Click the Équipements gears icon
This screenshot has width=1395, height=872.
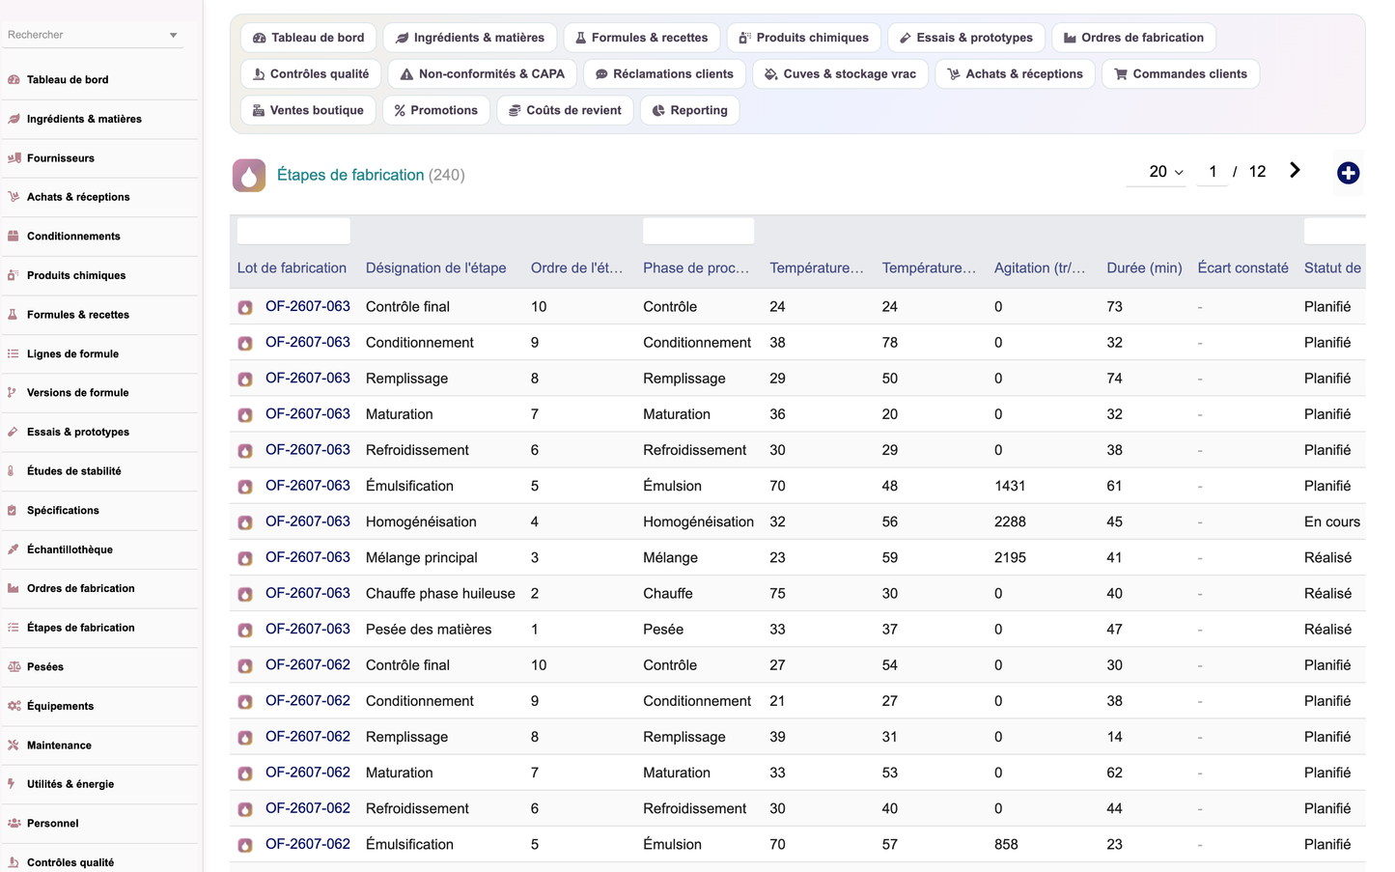point(14,706)
